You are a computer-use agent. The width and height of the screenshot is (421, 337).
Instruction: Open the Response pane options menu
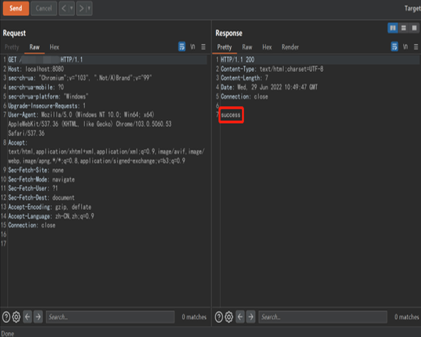(416, 47)
